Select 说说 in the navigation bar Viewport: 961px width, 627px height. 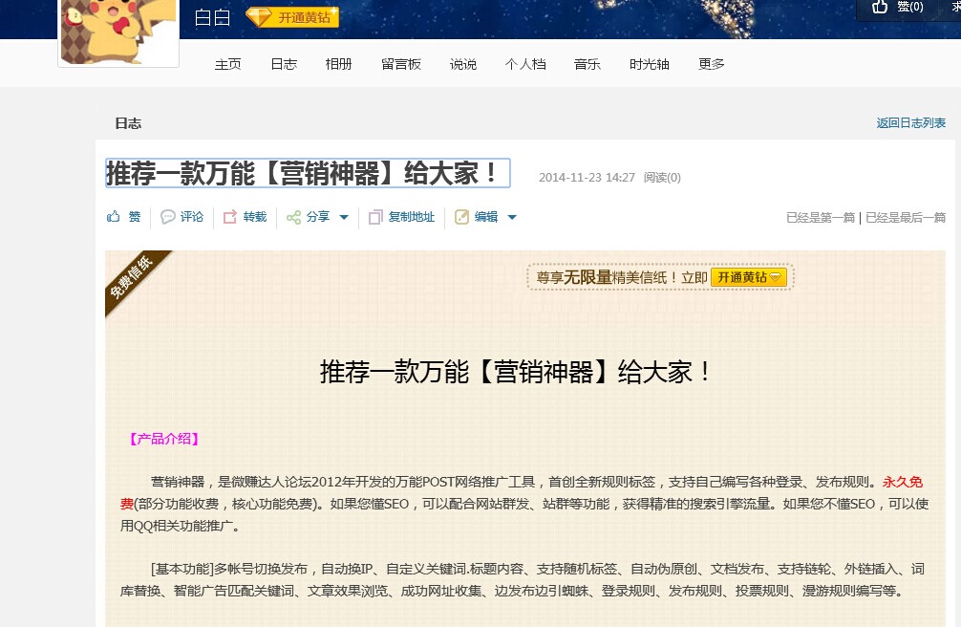(x=462, y=64)
